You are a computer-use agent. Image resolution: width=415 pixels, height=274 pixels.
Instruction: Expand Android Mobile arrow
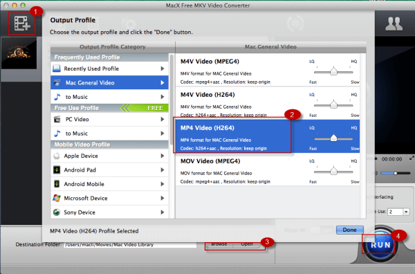tap(163, 184)
